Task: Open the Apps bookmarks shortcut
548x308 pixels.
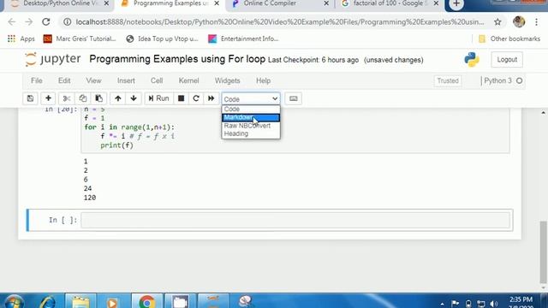Action: point(21,38)
